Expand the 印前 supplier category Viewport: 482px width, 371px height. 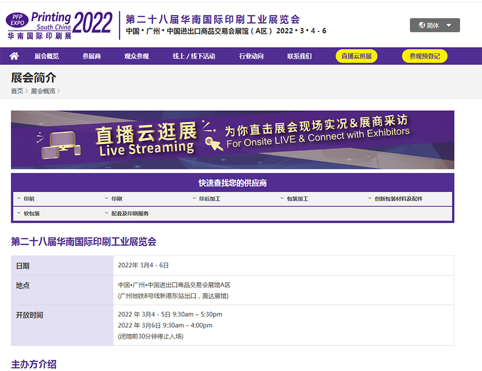point(29,199)
